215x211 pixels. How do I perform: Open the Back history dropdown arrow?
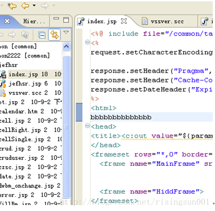click(34, 5)
